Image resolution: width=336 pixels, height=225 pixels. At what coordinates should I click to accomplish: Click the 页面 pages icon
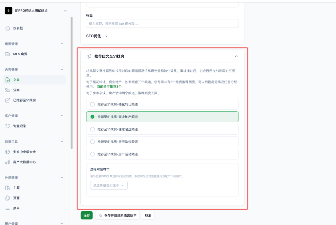coord(8,198)
